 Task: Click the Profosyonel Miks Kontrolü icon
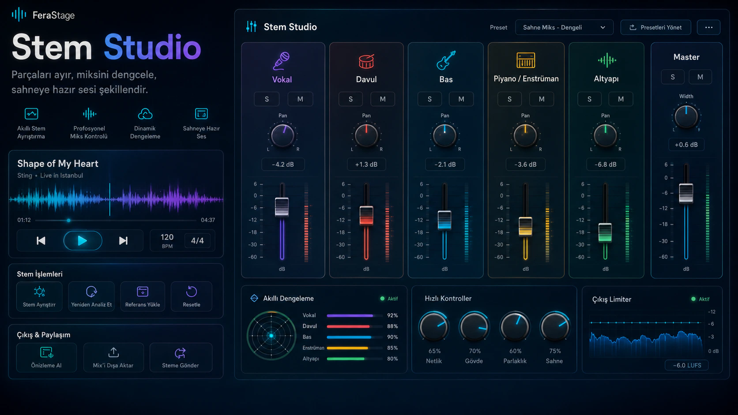click(89, 114)
